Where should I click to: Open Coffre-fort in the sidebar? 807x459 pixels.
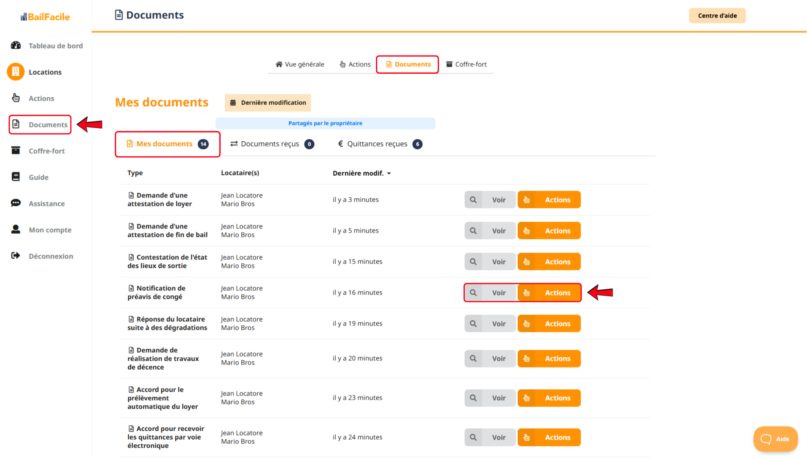(x=46, y=151)
